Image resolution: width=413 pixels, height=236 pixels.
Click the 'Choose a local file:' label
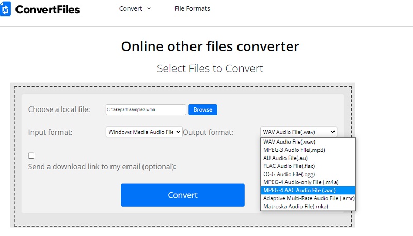(59, 109)
